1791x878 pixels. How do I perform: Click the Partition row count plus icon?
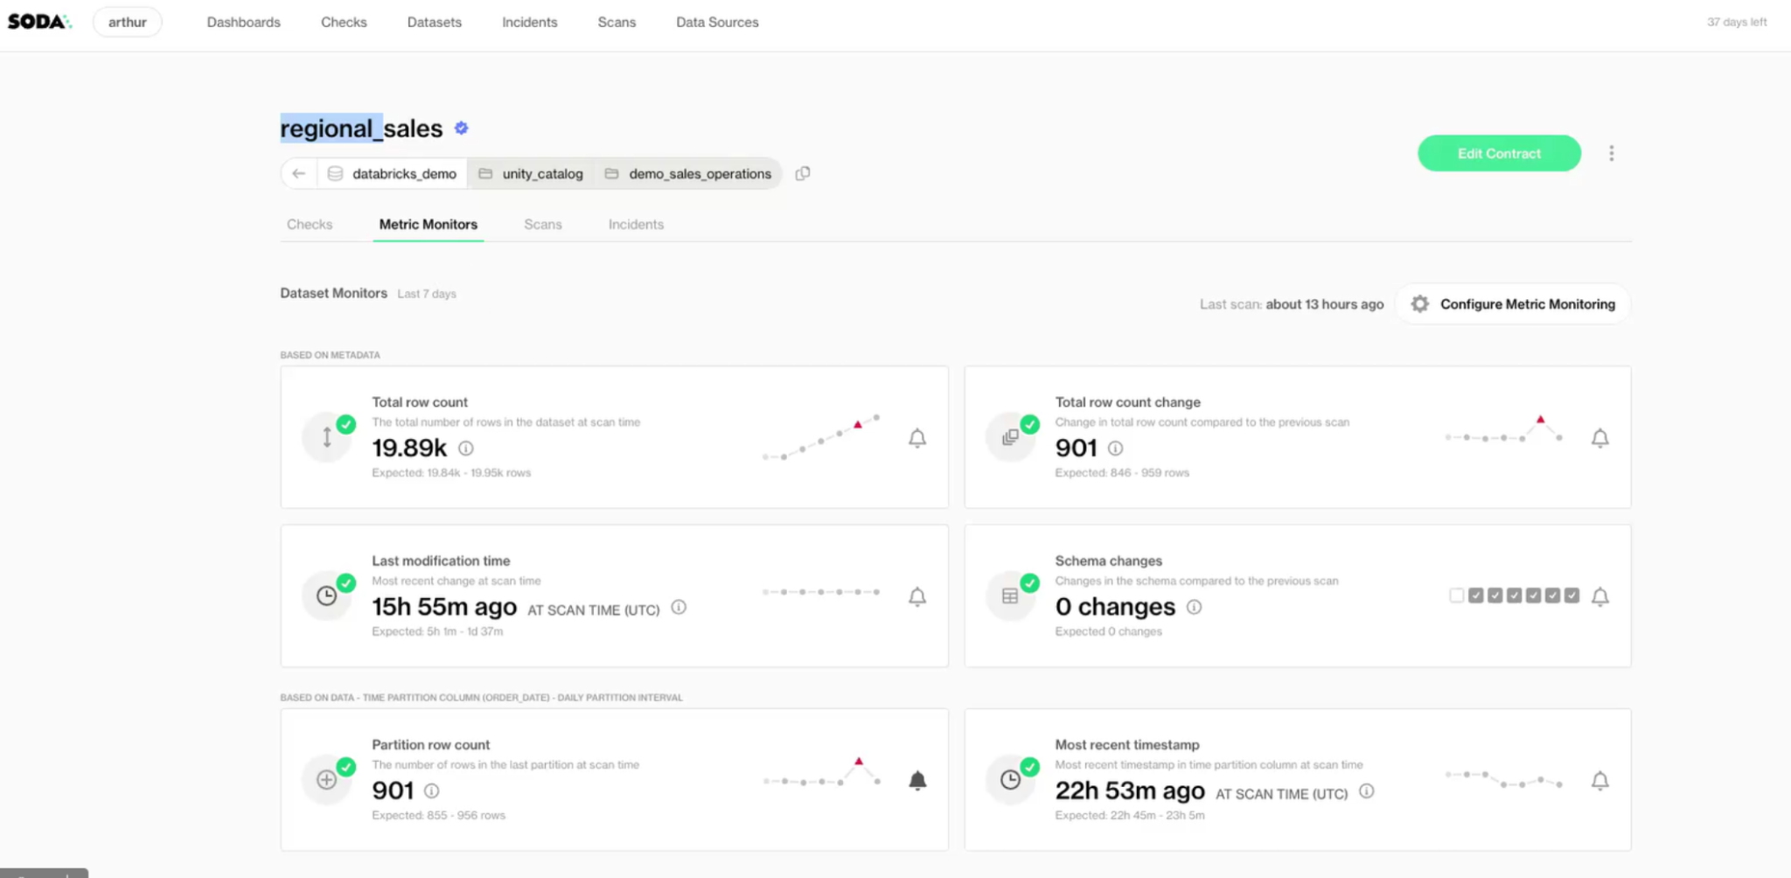click(327, 779)
